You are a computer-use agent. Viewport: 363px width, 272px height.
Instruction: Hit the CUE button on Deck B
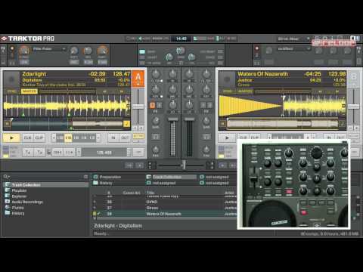coord(243,138)
